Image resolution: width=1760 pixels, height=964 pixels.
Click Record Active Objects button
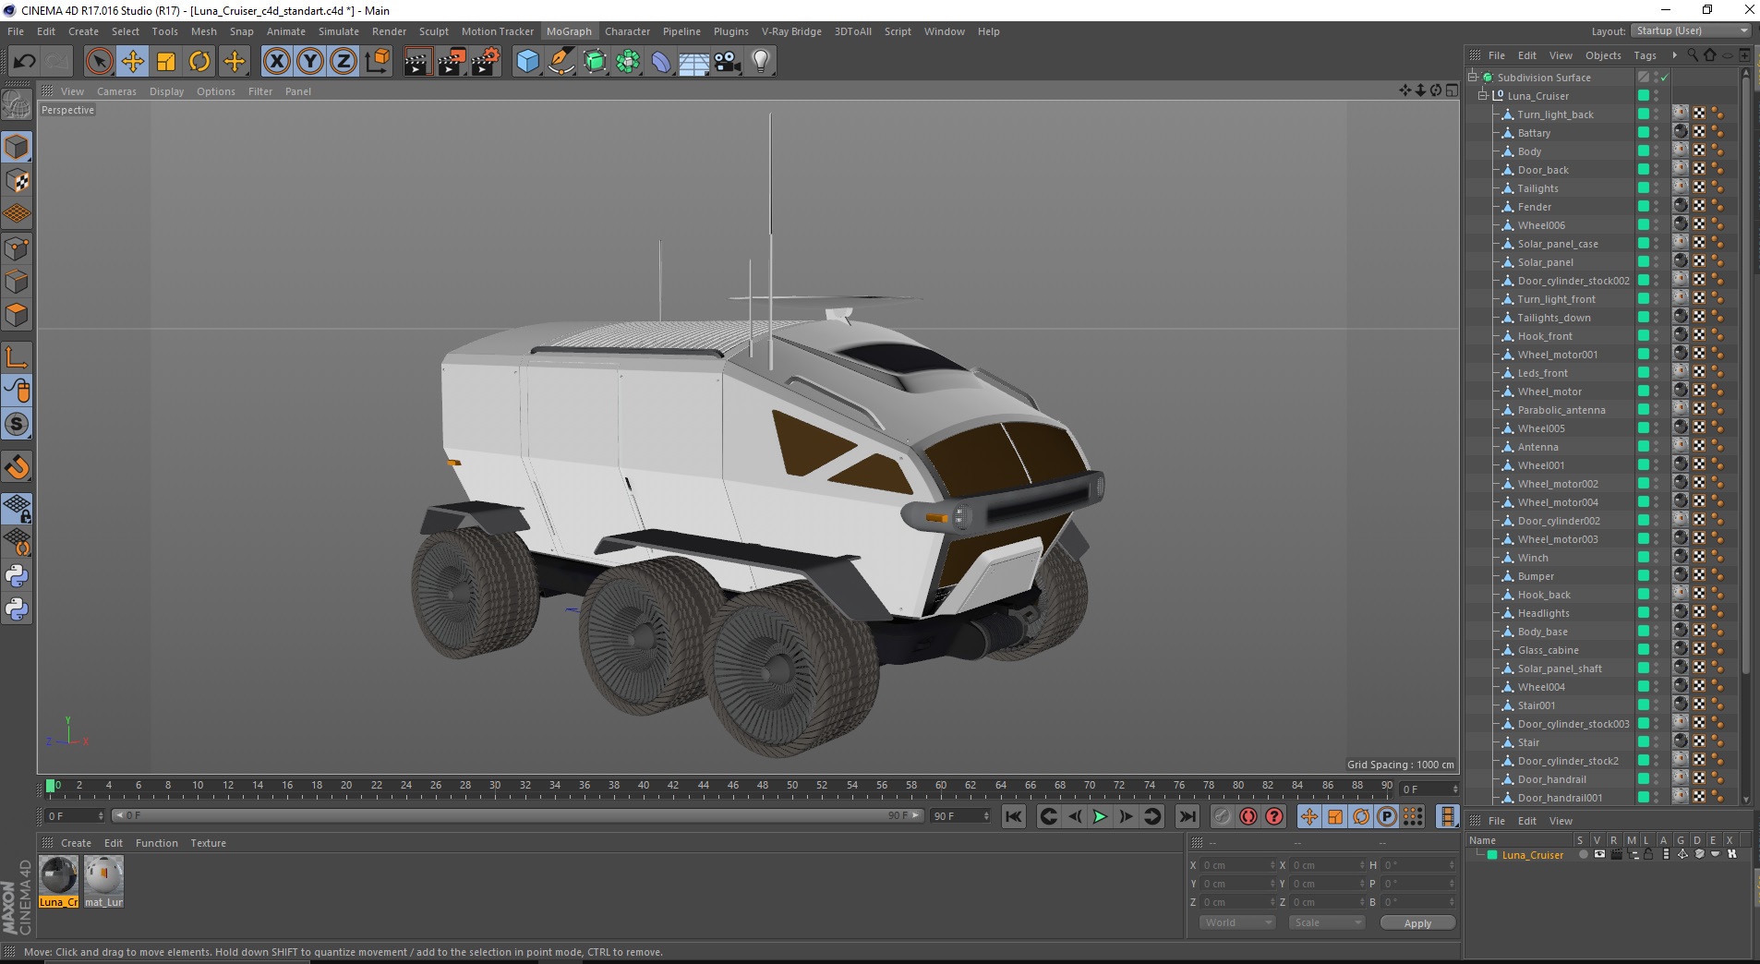1223,816
